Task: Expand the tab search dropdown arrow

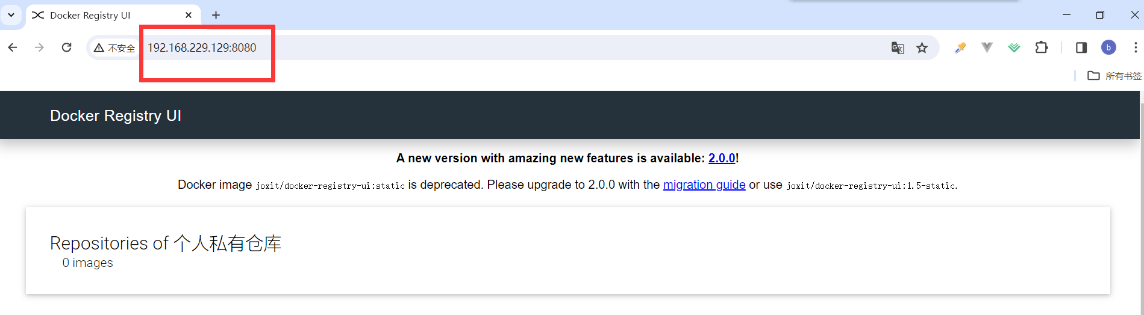Action: [x=11, y=15]
